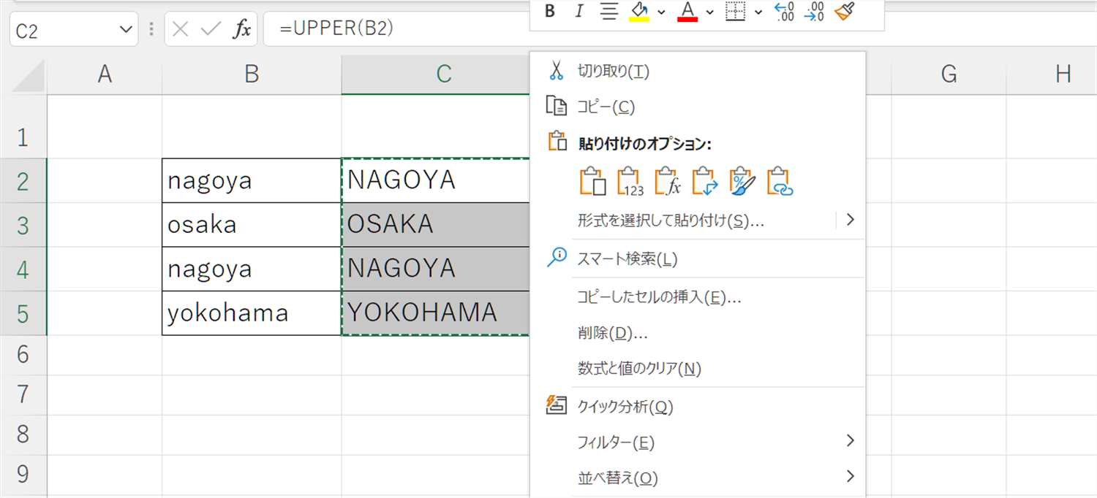The image size is (1097, 498).
Task: Click the Cut scissors icon
Action: pos(556,71)
